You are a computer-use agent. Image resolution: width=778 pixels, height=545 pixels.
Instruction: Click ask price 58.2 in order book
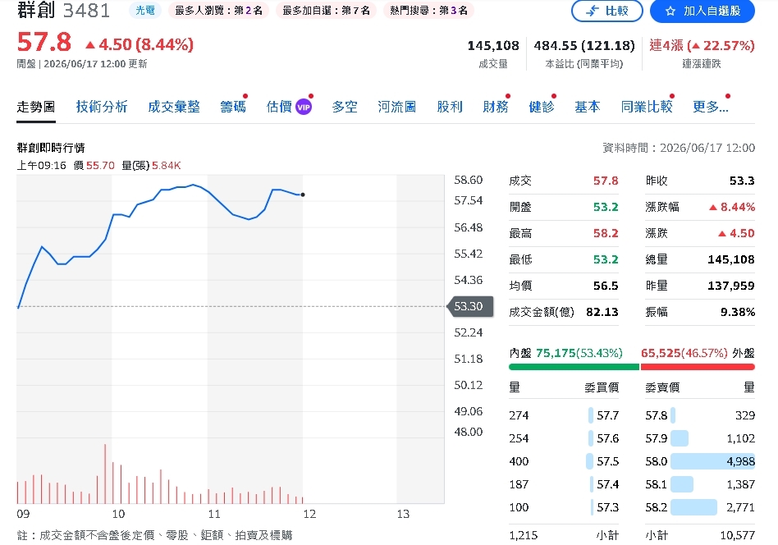tap(656, 507)
